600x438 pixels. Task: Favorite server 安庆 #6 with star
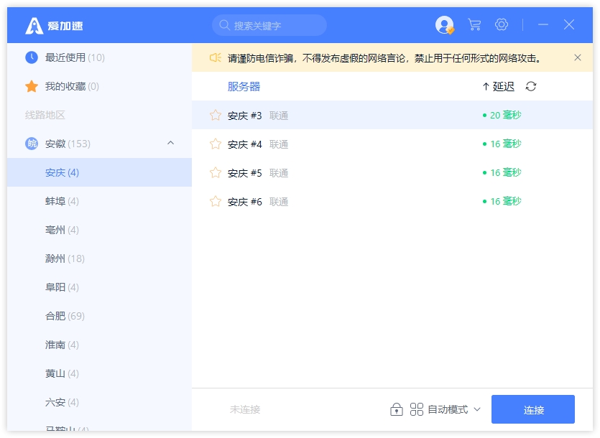point(216,201)
